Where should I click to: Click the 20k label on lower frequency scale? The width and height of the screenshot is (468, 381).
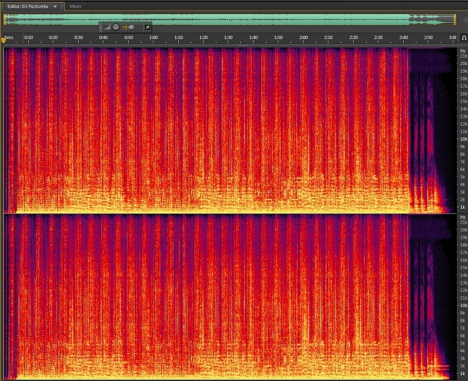click(x=463, y=230)
